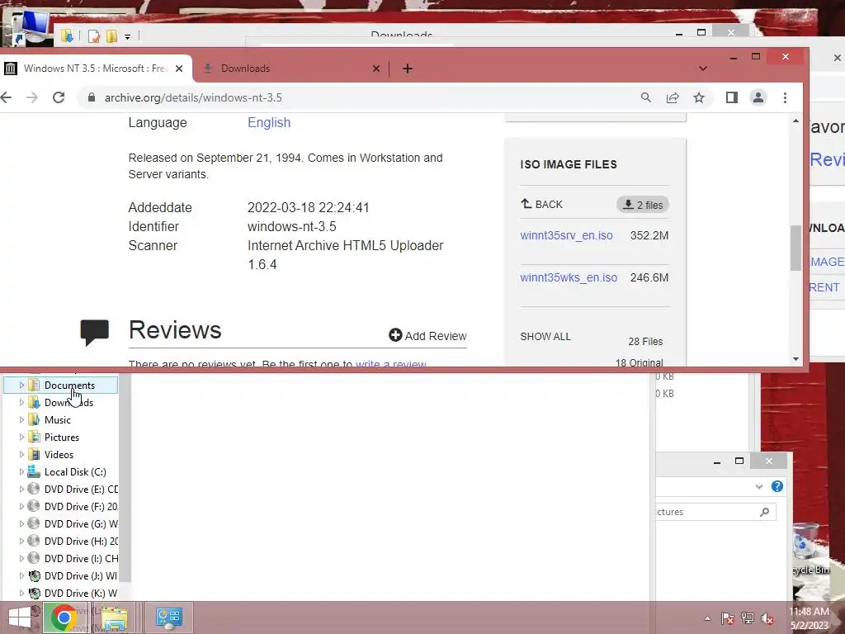Open Chrome from the taskbar

(x=64, y=617)
